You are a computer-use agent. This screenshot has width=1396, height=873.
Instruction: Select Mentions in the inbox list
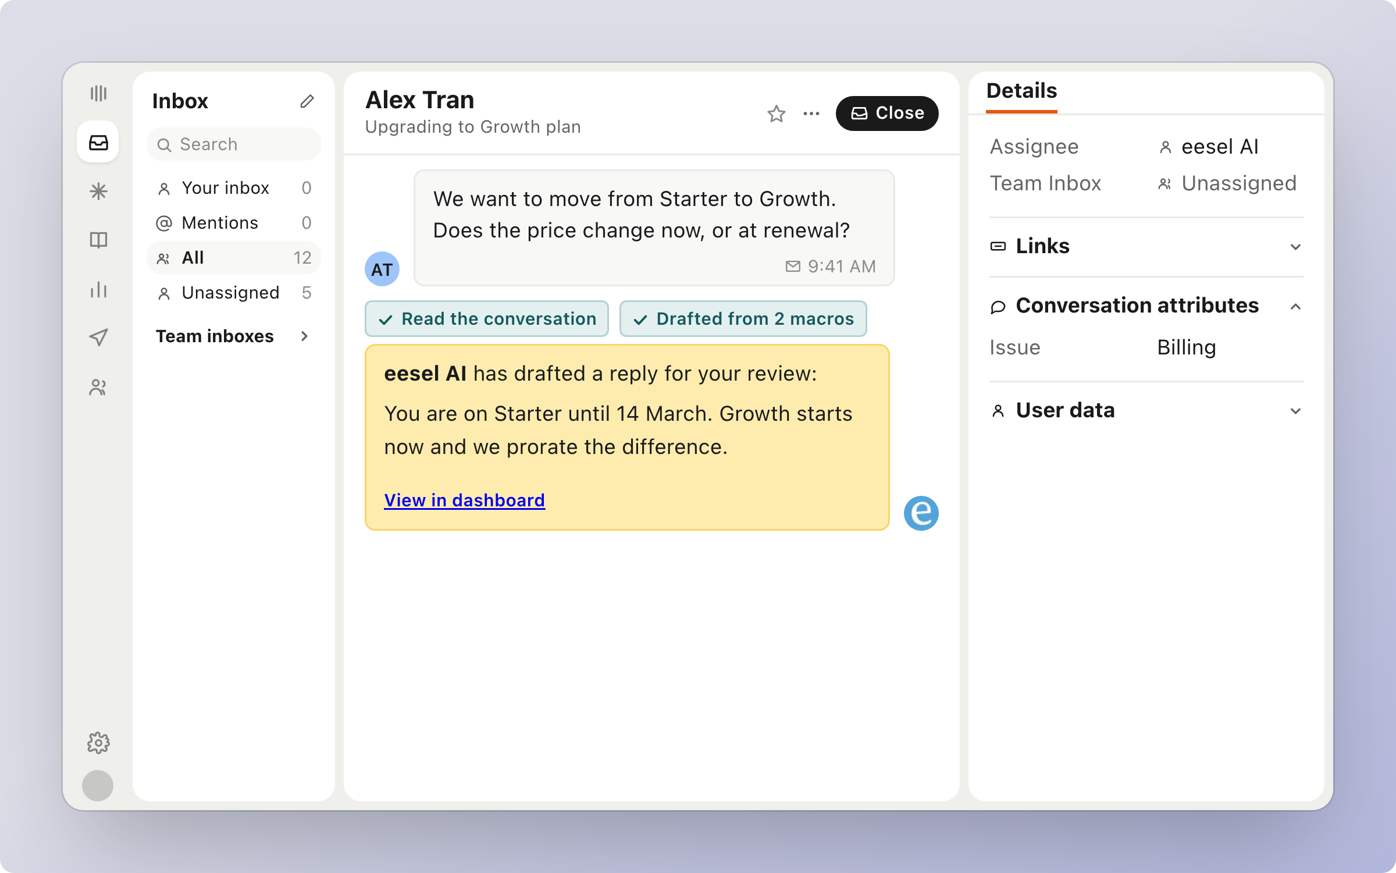234,223
